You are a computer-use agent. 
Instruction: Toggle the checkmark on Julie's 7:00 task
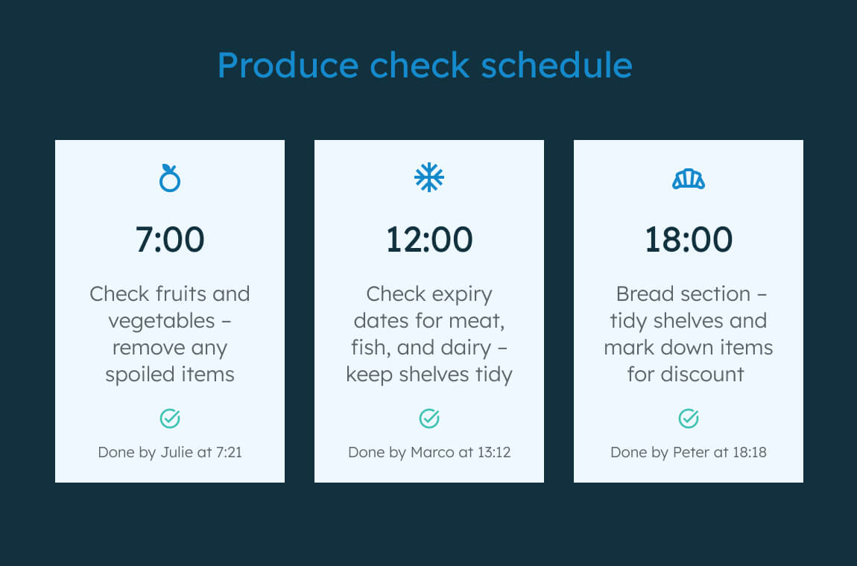click(x=170, y=419)
